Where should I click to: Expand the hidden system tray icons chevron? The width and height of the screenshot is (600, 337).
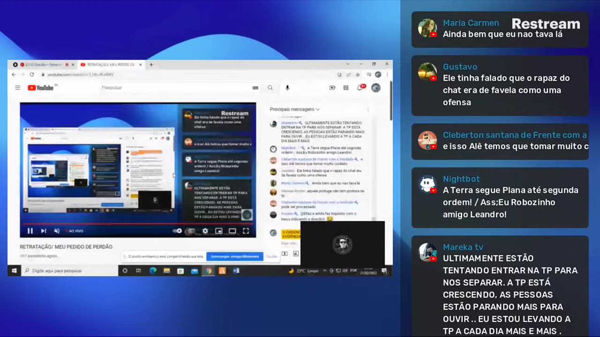click(x=325, y=271)
